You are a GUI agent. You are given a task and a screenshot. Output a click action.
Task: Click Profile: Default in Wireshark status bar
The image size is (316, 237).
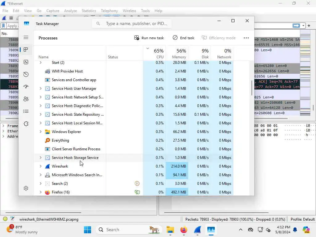(302, 219)
